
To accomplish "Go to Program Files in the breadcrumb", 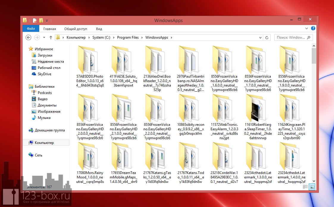I will click(128, 37).
